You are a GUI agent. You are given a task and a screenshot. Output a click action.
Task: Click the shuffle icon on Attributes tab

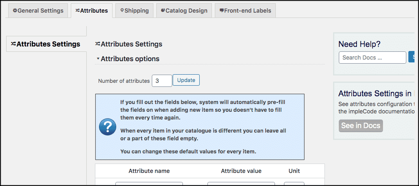coord(77,11)
